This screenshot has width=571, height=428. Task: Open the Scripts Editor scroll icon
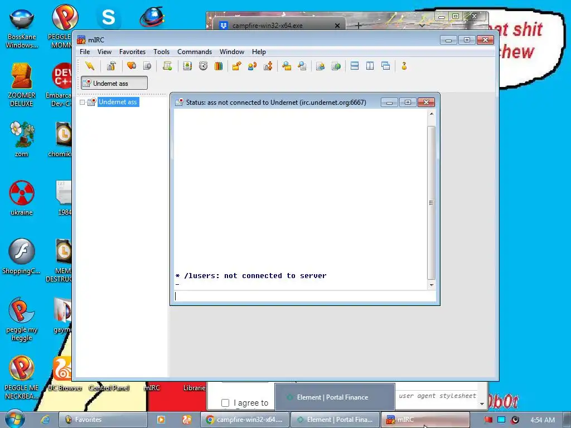point(167,66)
